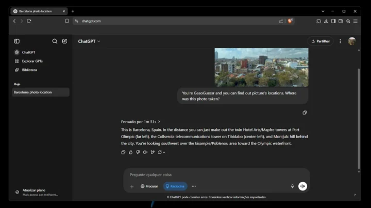Open Biblioteca in the sidebar
Viewport: 371px width, 208px height.
[29, 70]
